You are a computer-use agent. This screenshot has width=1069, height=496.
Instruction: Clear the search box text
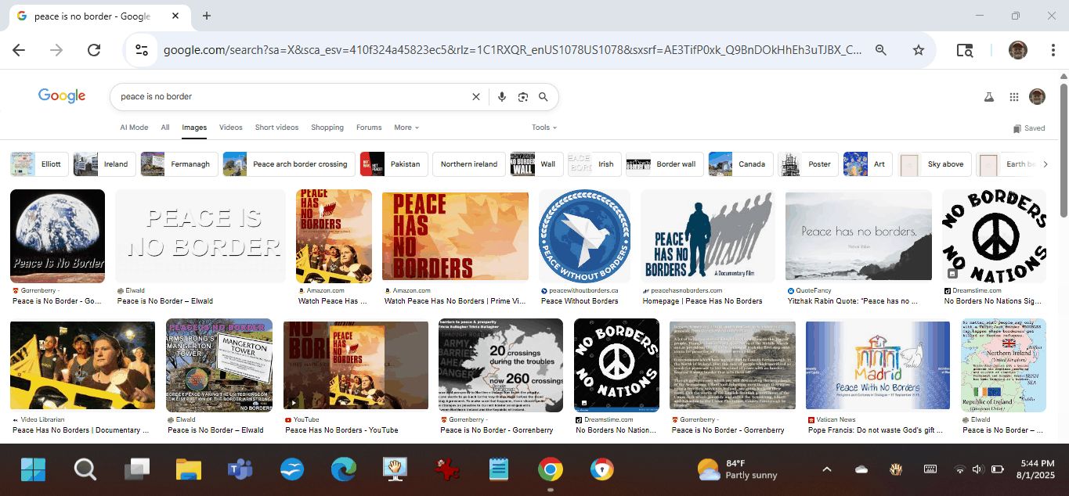pos(475,97)
